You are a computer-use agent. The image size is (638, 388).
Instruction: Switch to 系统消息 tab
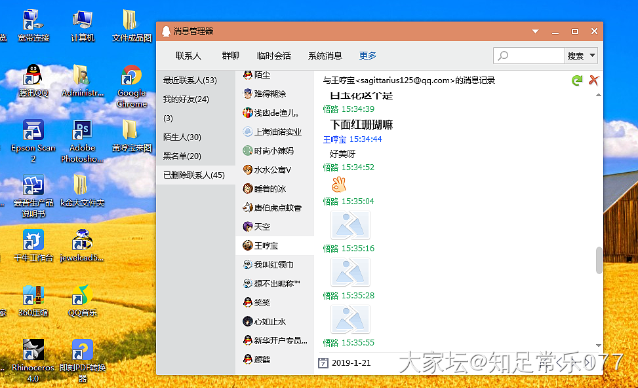tap(325, 56)
